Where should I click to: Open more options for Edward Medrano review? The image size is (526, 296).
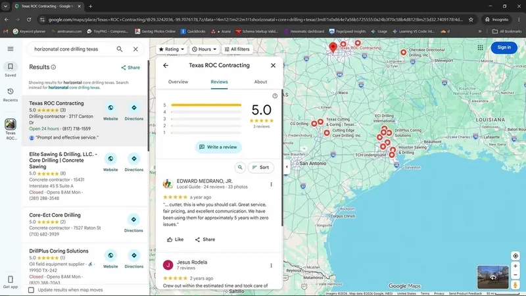point(271,184)
